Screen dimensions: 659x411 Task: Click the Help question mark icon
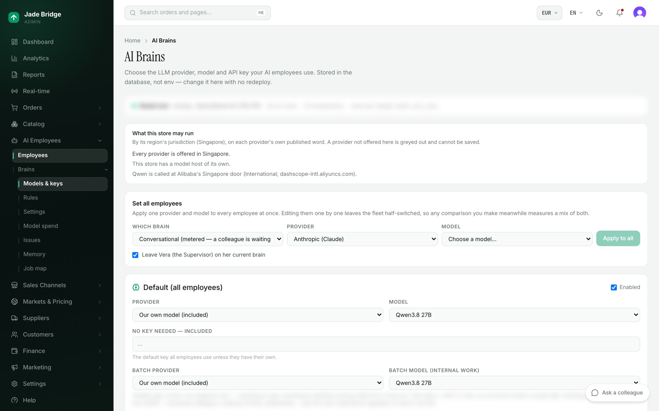point(15,400)
